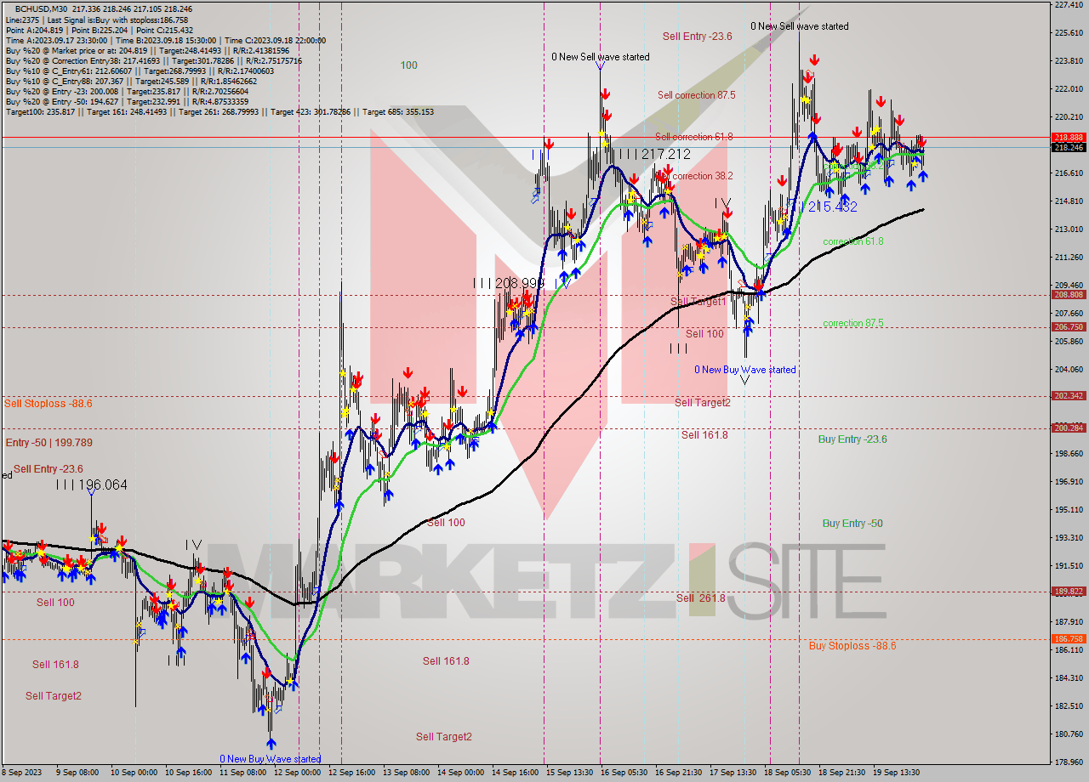Select the 'Buy Entry -23.6' label
1089x782 pixels.
[852, 439]
